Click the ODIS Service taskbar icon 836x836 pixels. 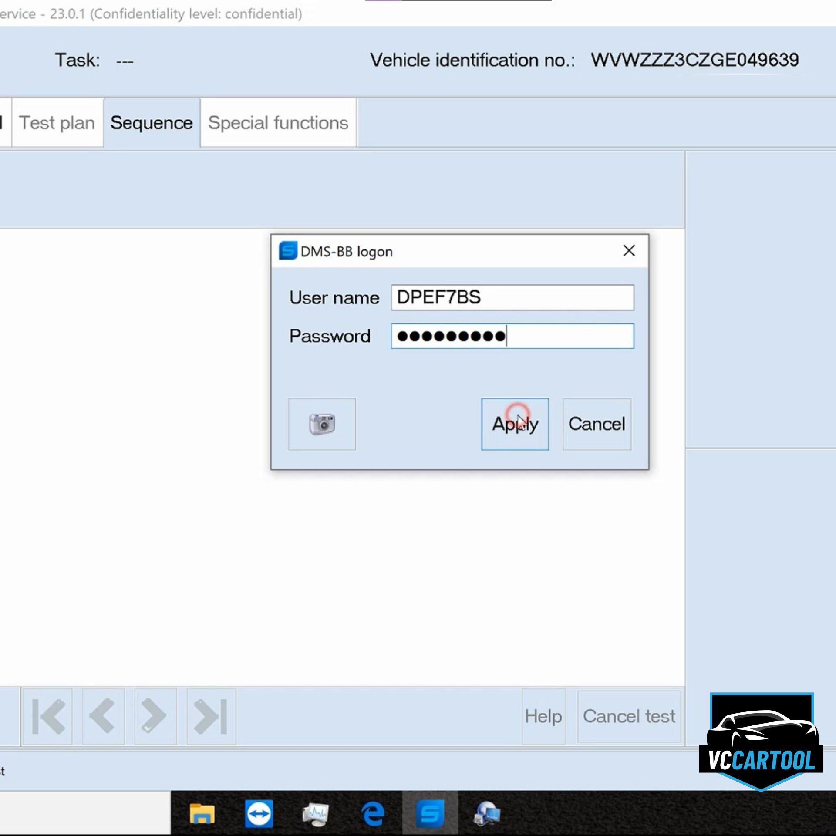coord(430,813)
